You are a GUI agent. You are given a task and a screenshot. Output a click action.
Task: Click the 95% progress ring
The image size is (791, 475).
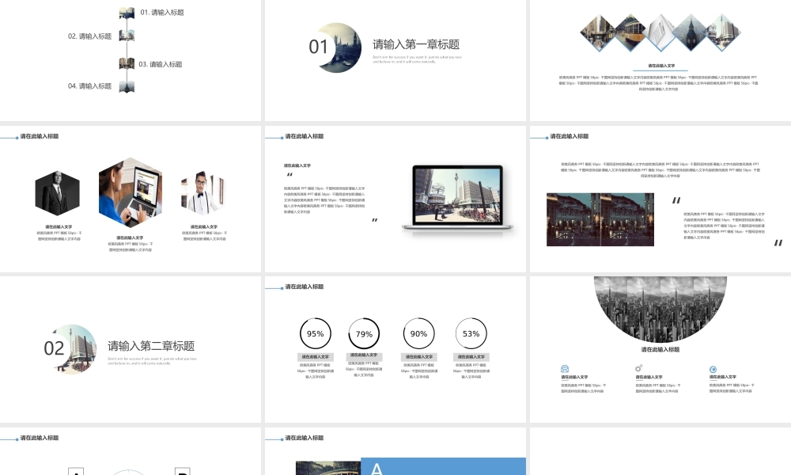tap(316, 333)
